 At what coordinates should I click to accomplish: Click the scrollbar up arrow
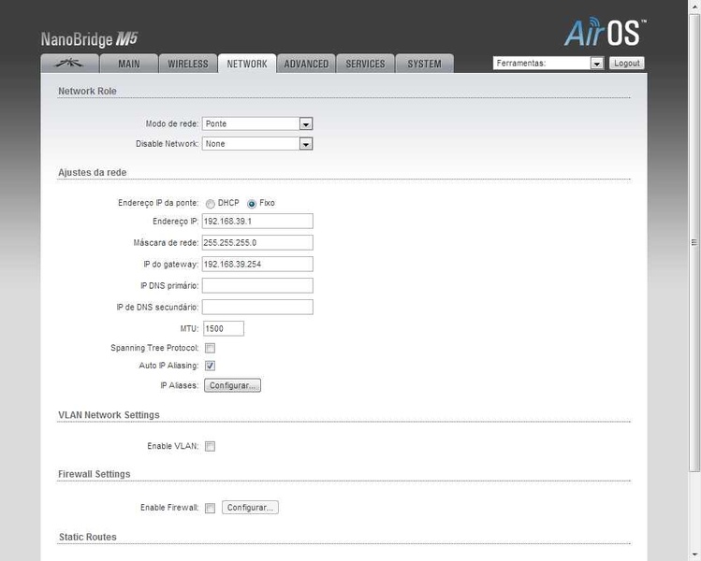(694, 6)
